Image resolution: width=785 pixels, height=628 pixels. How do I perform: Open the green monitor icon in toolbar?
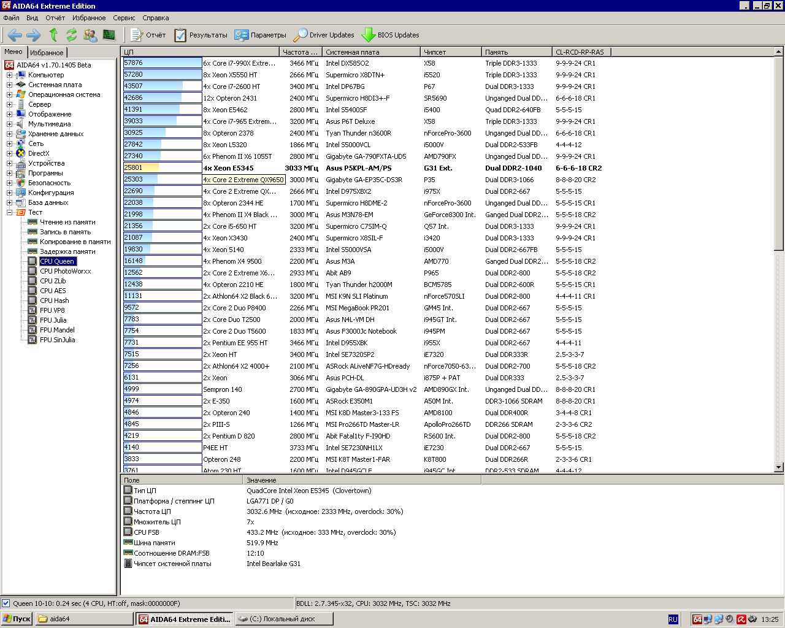(x=109, y=35)
